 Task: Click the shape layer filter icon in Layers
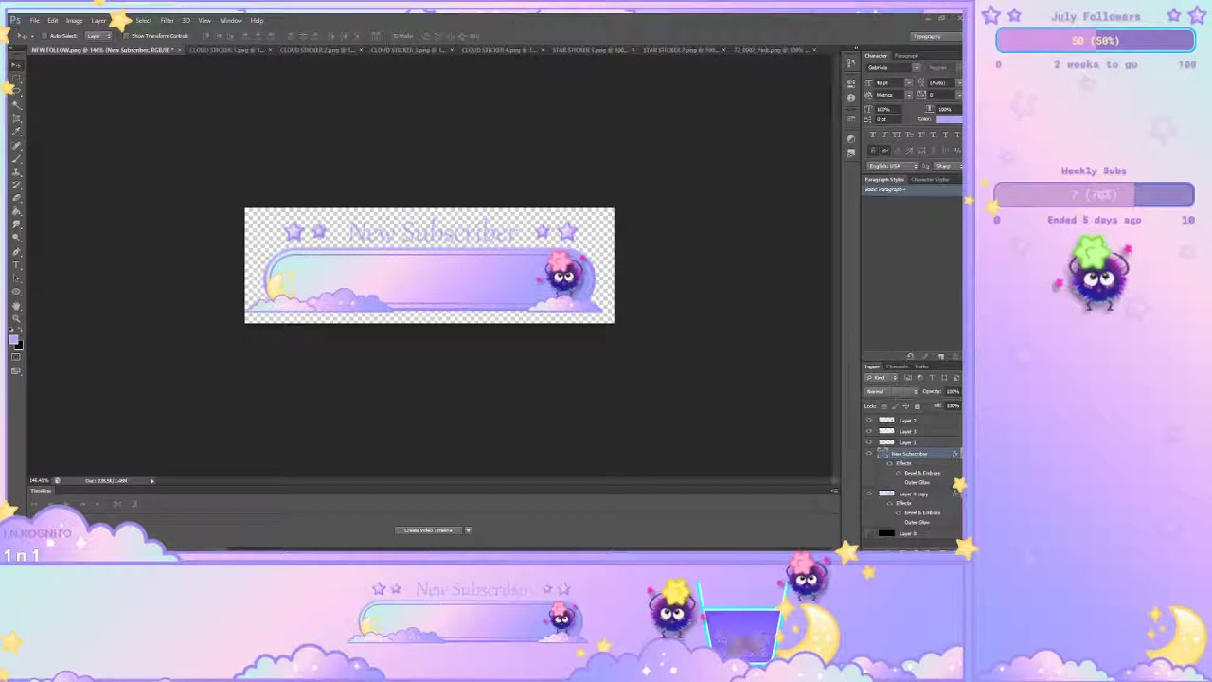coord(944,378)
